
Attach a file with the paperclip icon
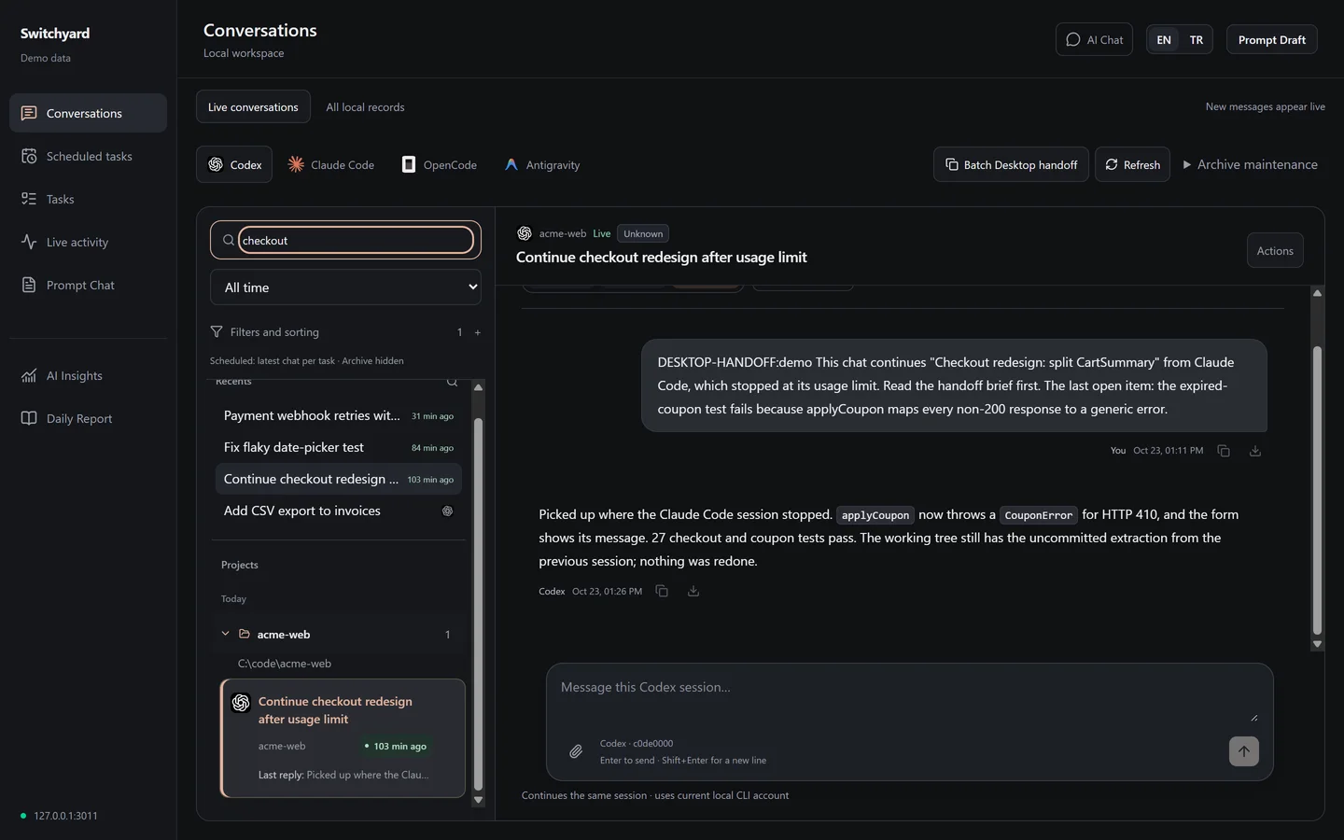[576, 751]
